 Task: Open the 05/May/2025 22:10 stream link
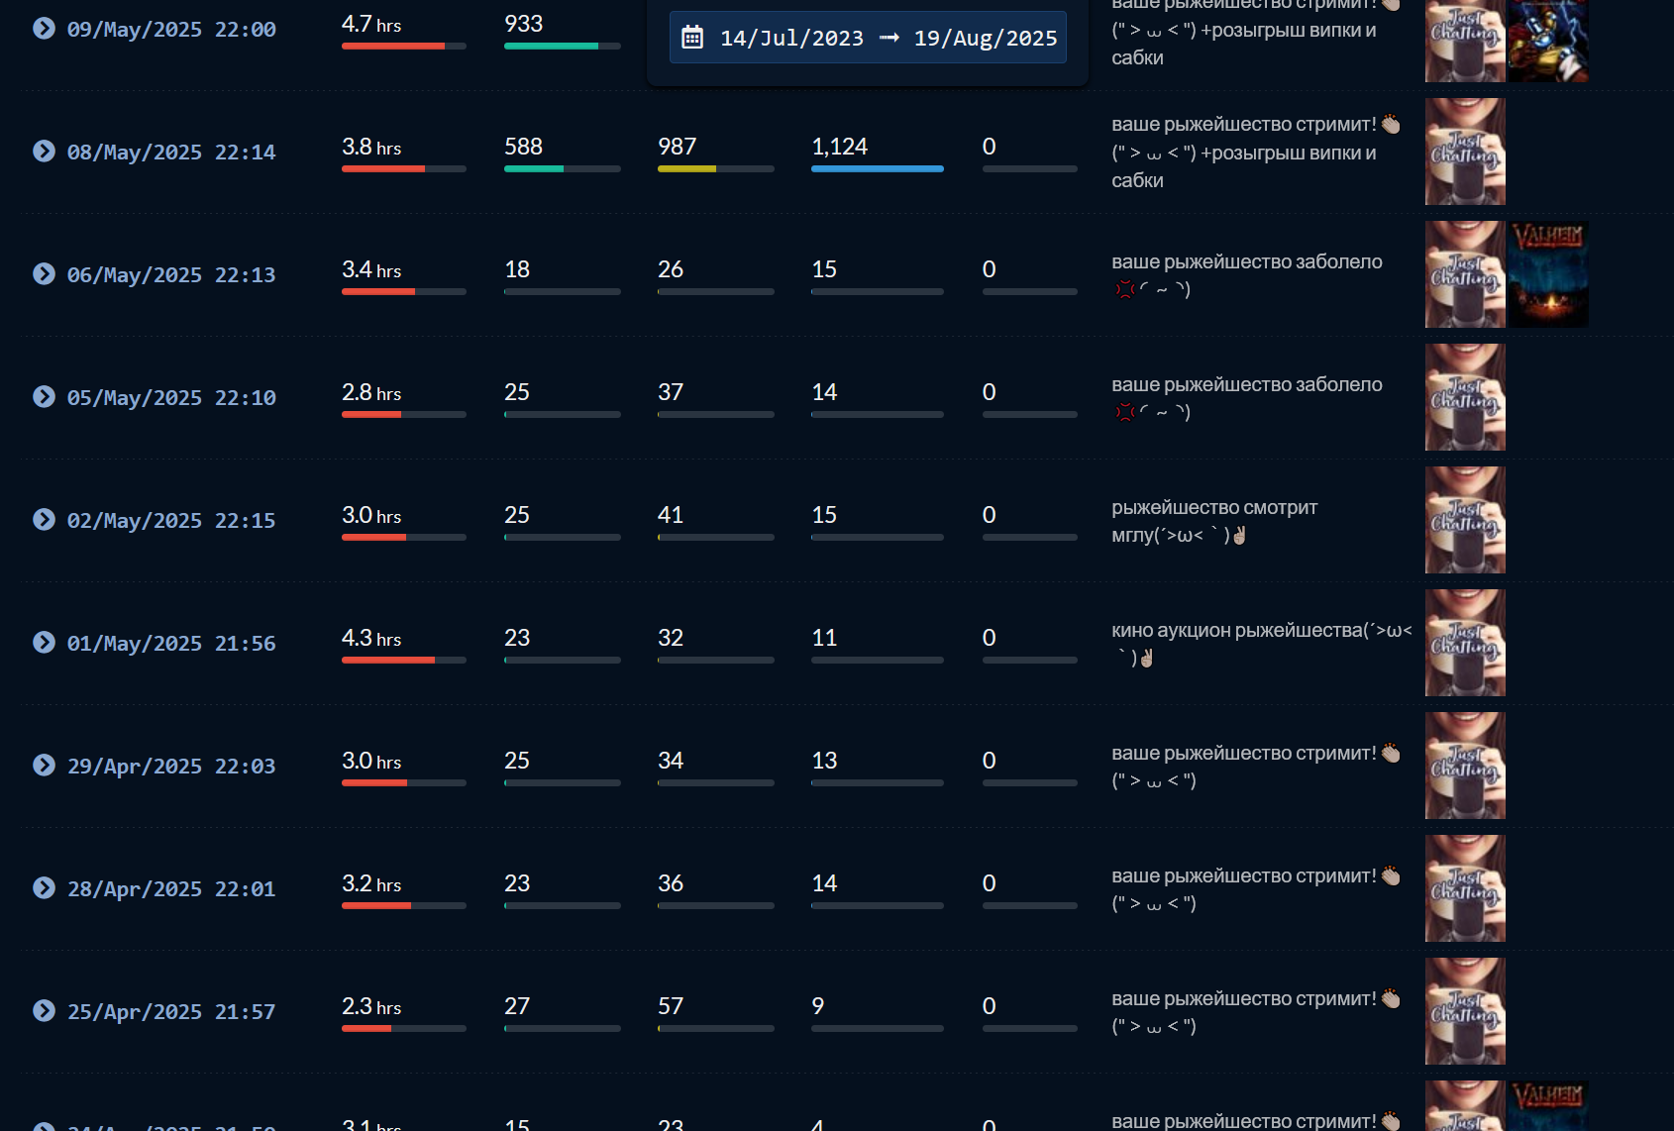click(171, 398)
